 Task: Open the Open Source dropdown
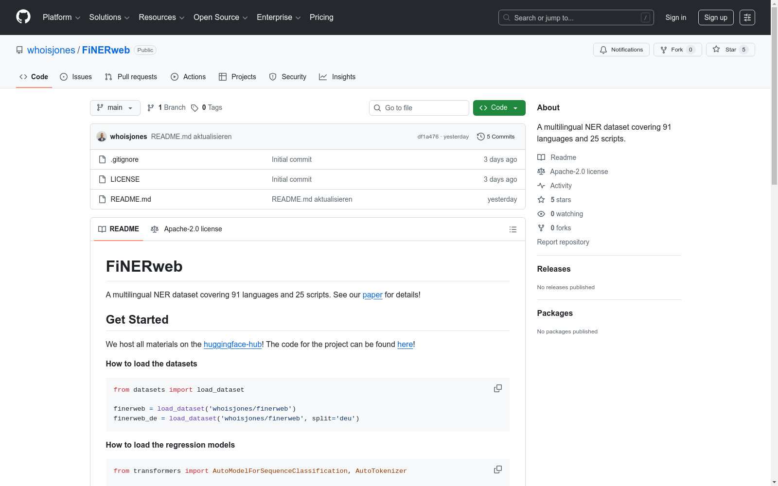click(x=221, y=17)
